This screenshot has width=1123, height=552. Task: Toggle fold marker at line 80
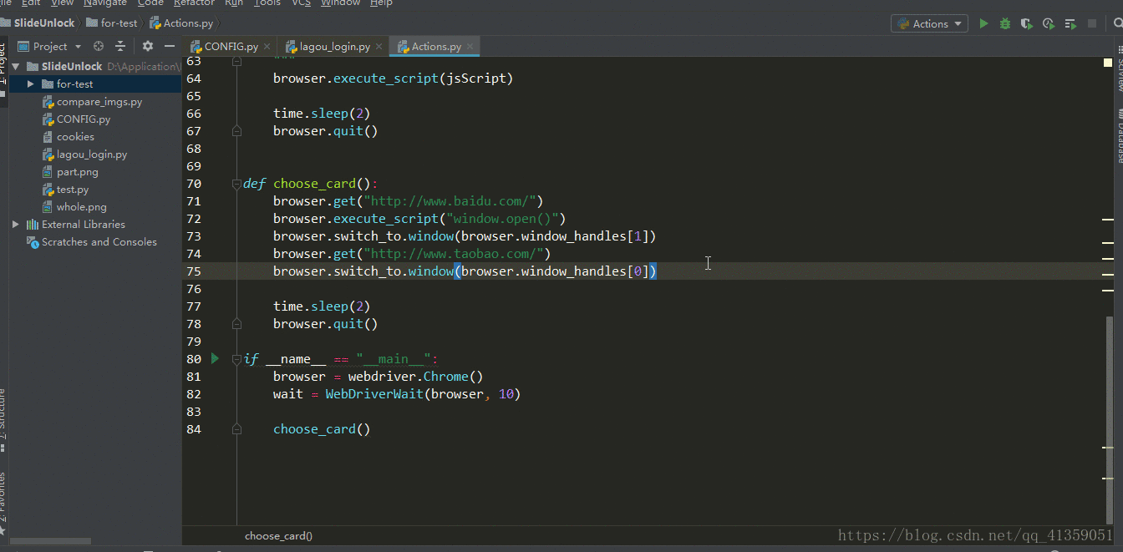point(236,359)
